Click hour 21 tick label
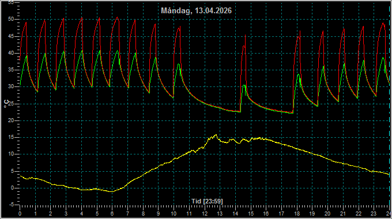The height and width of the screenshot is (219, 392). pyautogui.click(x=343, y=214)
